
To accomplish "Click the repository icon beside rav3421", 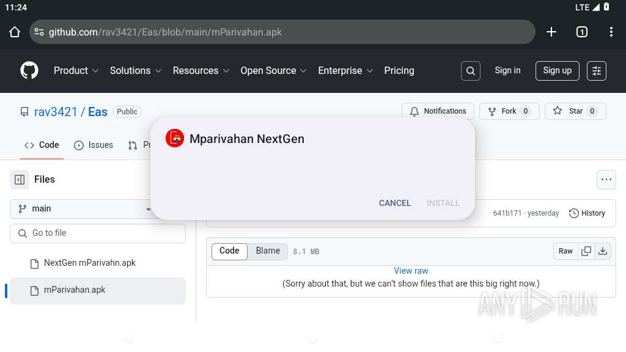I will 24,112.
